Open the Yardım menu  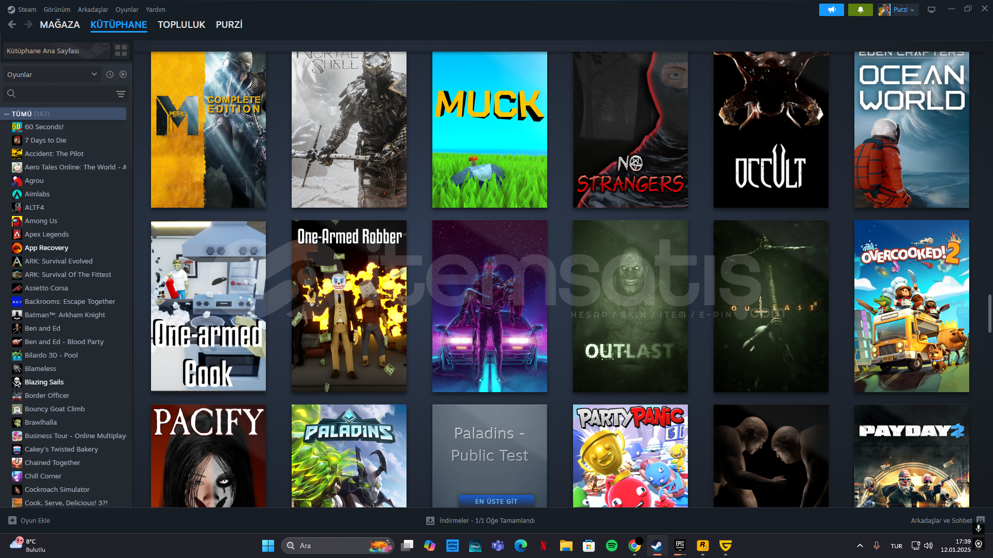click(x=156, y=9)
